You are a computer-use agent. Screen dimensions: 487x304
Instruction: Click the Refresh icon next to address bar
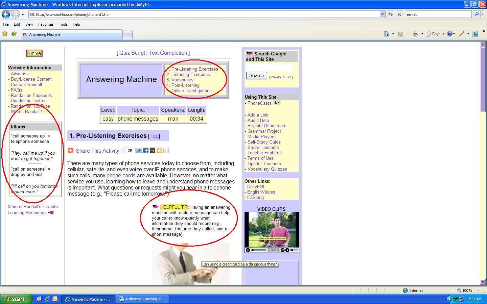pos(390,14)
